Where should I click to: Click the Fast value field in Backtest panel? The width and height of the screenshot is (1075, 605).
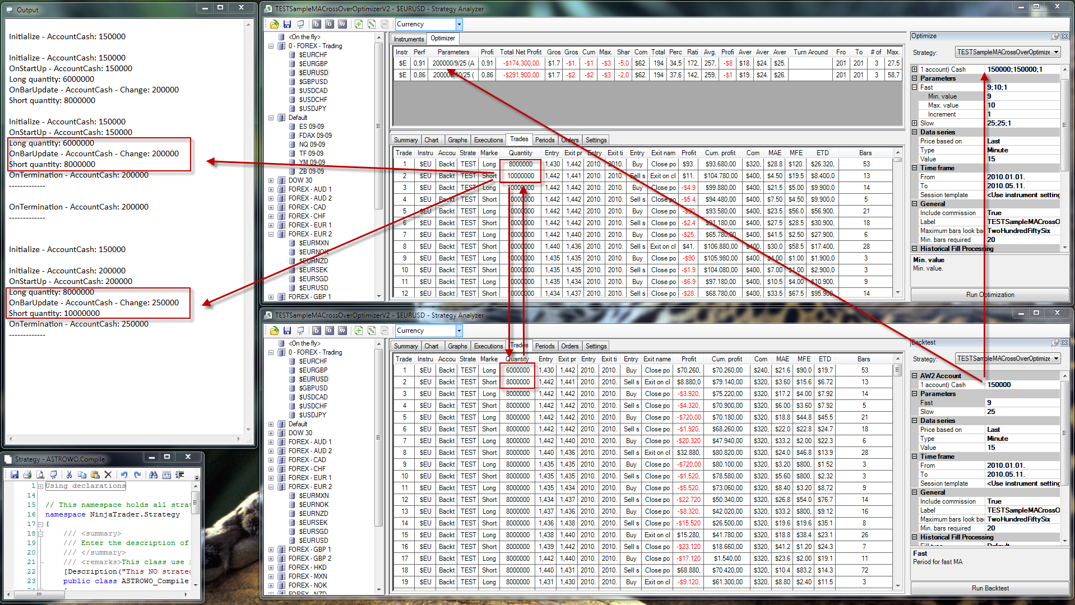[x=1022, y=403]
